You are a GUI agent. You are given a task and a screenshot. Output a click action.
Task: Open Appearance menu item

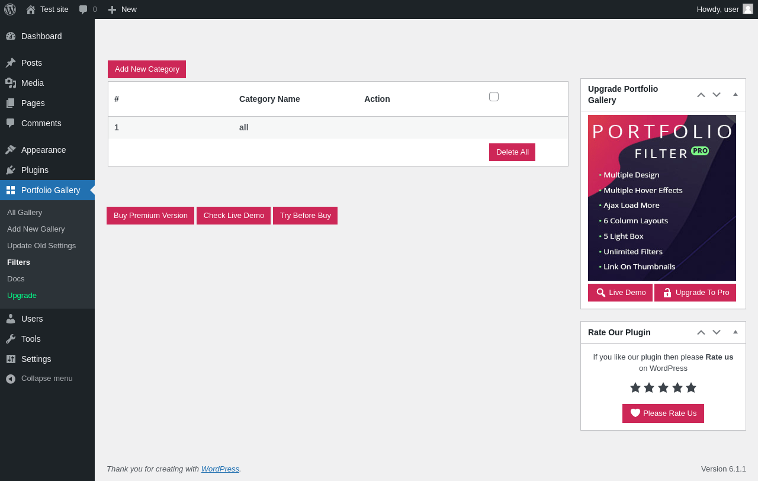click(47, 150)
